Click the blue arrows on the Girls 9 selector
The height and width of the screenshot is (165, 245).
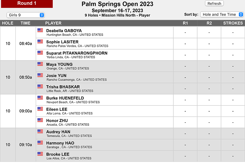42,15
